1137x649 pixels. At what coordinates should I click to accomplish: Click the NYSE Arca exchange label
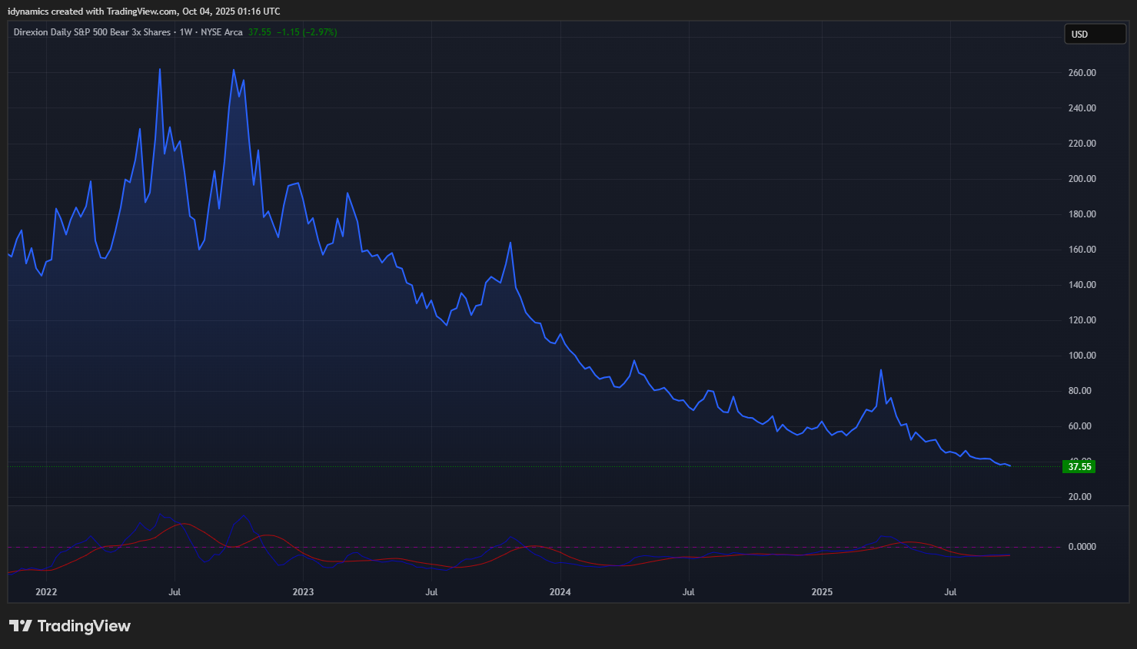click(x=221, y=32)
